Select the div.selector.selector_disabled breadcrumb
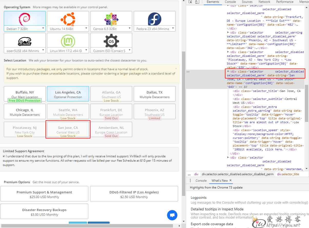Screen dimensions: 309x228 (238, 174)
